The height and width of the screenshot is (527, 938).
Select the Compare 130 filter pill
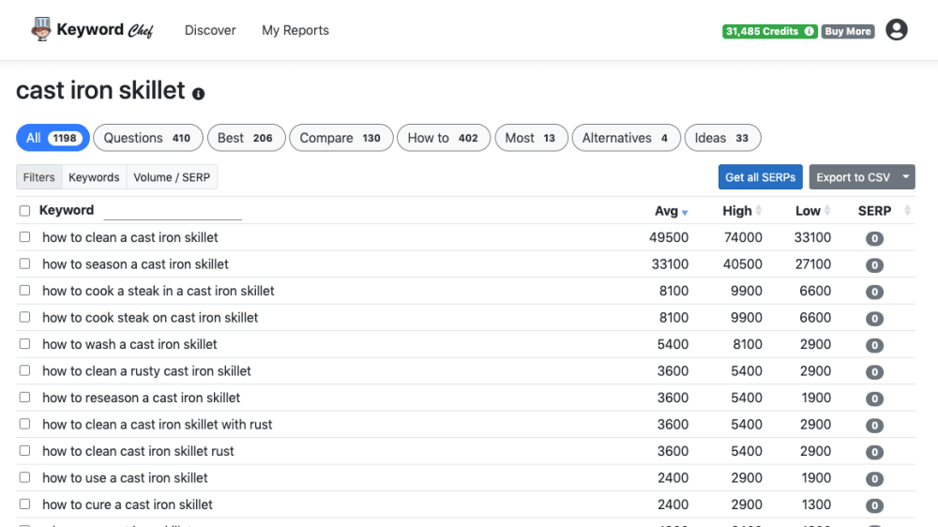pos(341,138)
